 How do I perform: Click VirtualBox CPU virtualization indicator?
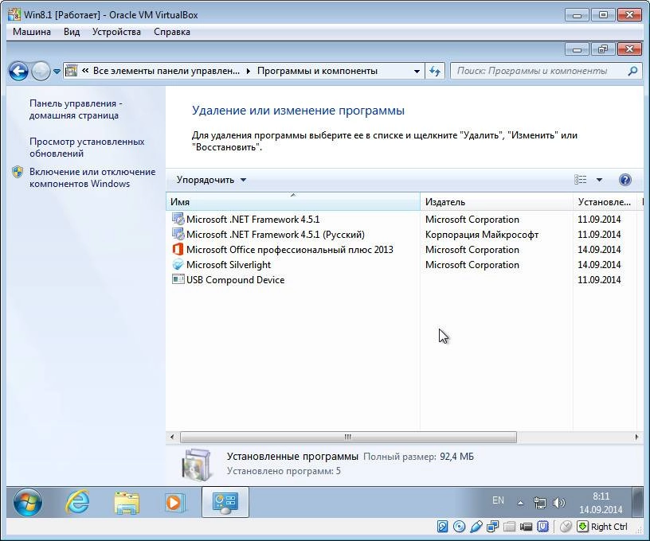click(x=542, y=527)
